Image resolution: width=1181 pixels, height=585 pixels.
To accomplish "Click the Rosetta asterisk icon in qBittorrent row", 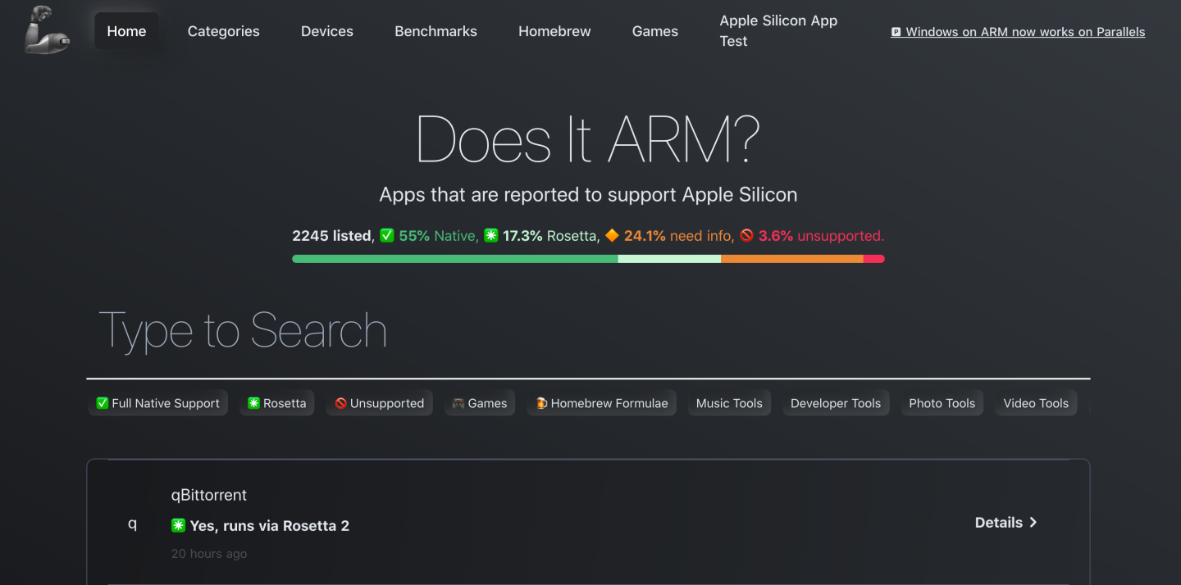I will click(x=178, y=525).
